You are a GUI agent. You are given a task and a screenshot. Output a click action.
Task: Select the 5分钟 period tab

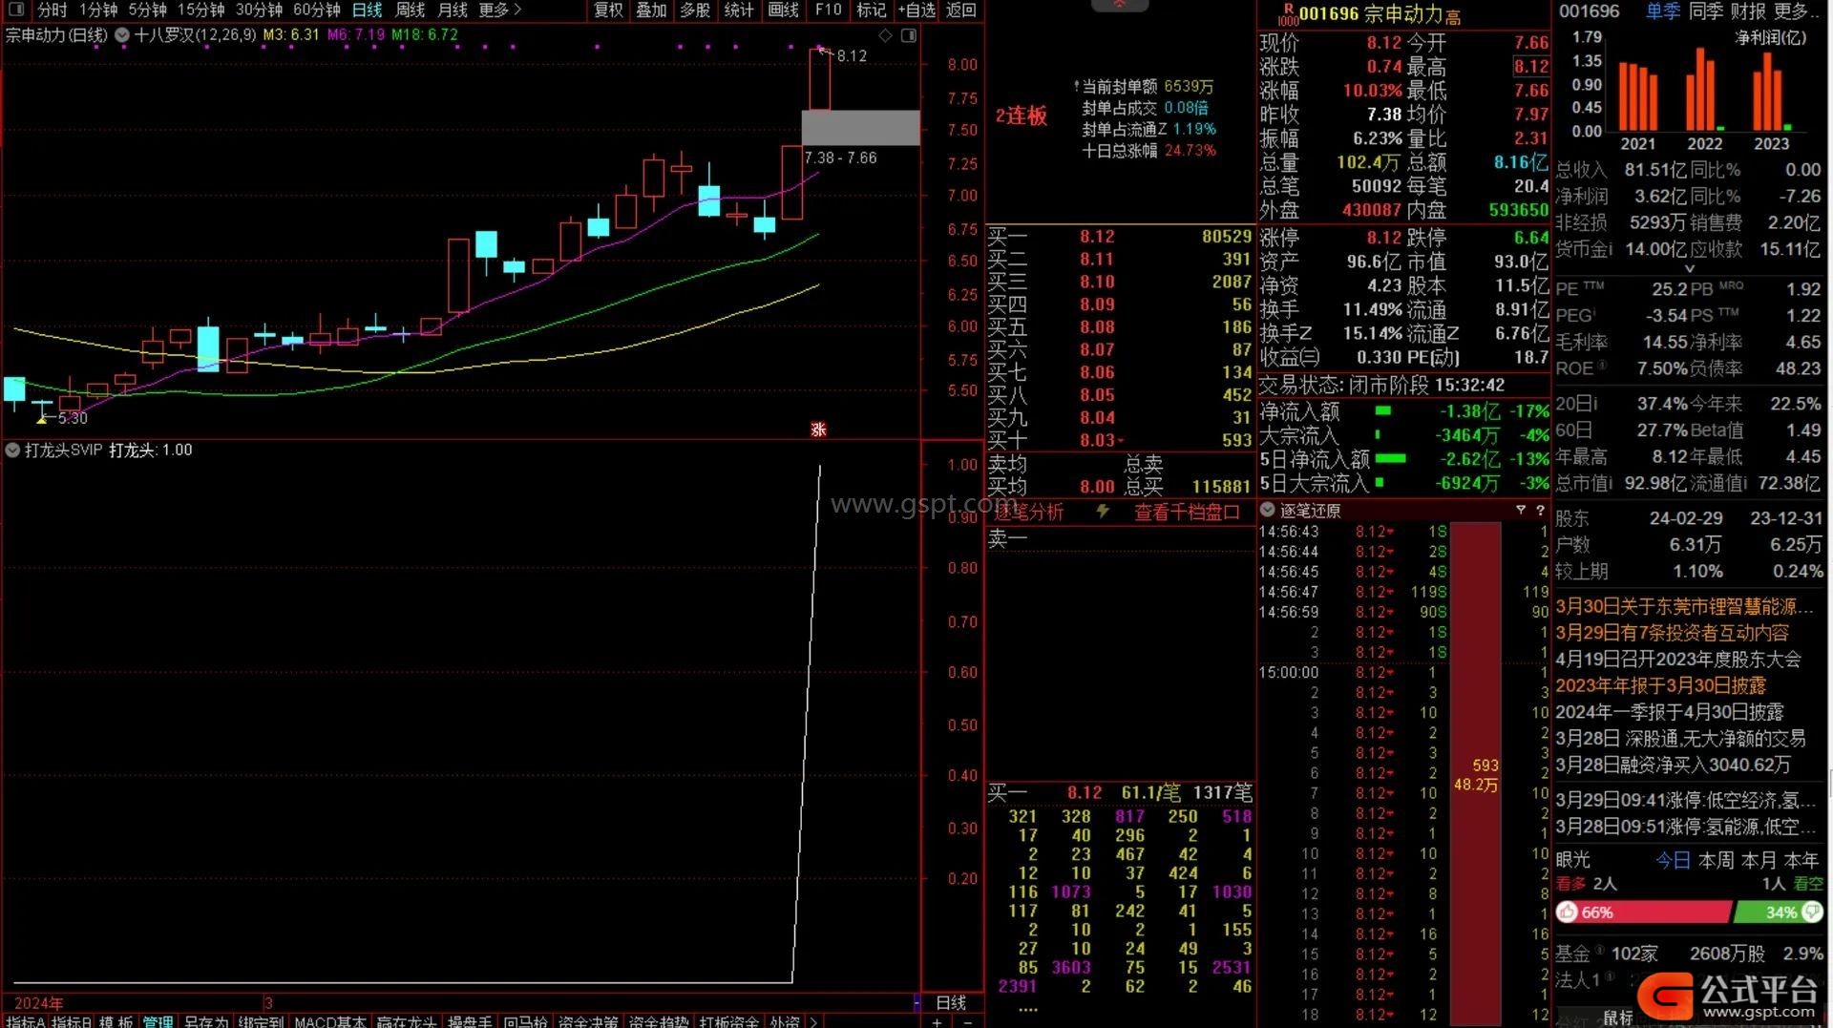(148, 10)
